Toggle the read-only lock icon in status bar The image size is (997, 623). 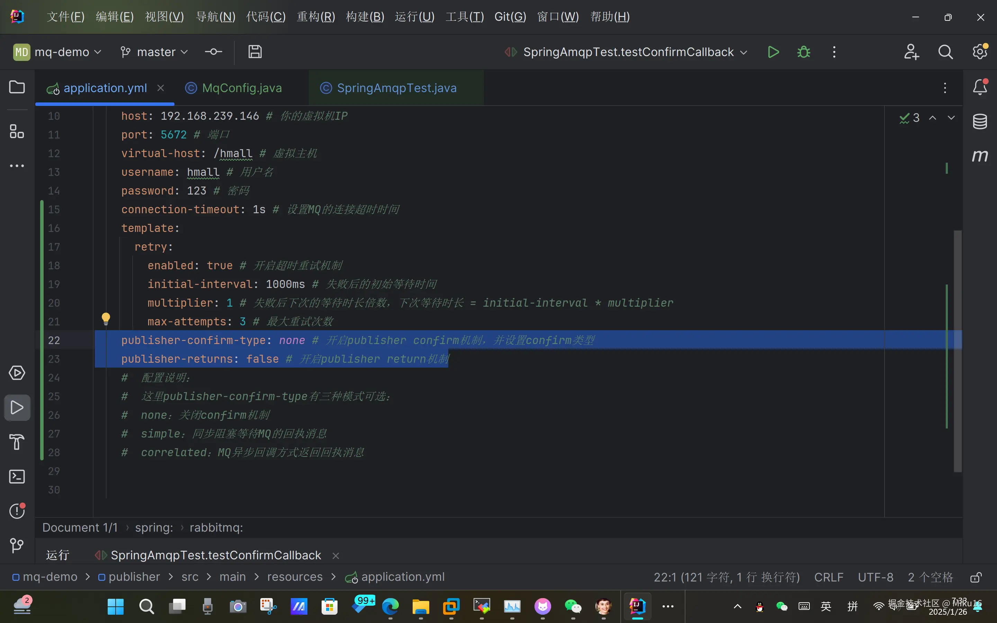(x=976, y=577)
